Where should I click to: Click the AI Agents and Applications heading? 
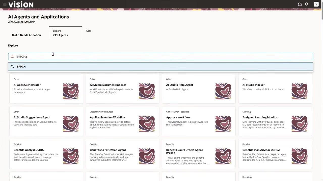(39, 17)
